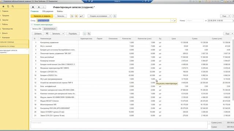Open the history clipboard icon in sidebar

pyautogui.click(x=8, y=7)
